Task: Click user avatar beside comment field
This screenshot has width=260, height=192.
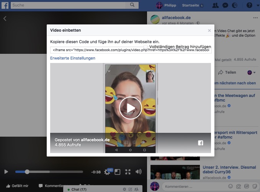Action: [155, 186]
